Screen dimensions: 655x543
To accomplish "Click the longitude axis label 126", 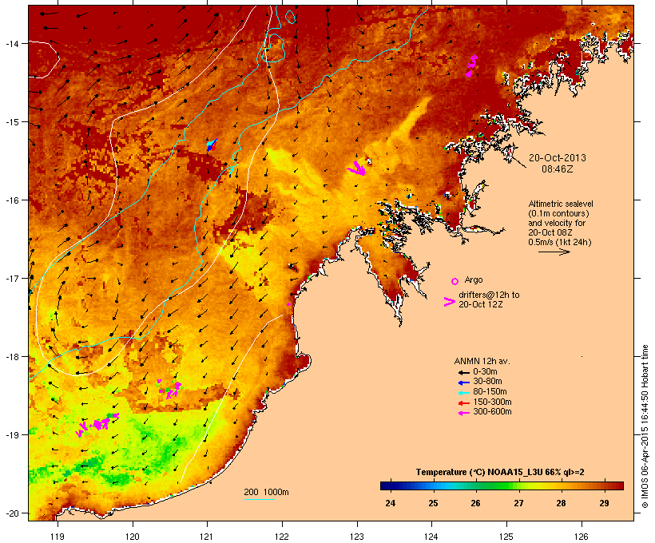I will pos(581,537).
